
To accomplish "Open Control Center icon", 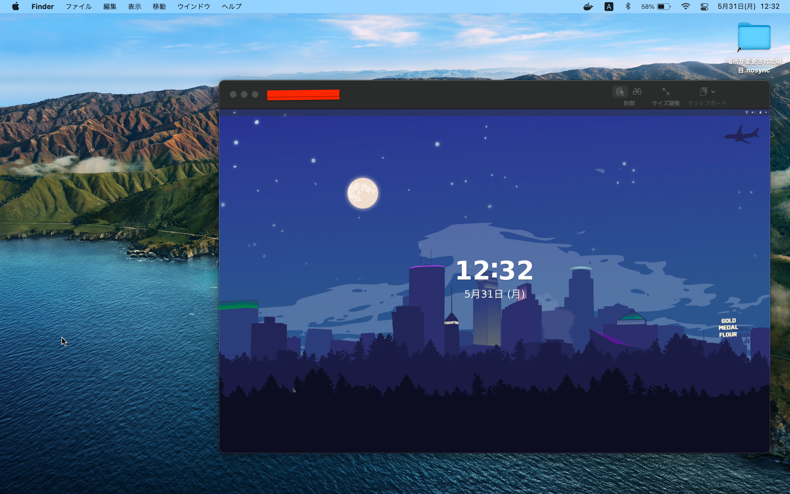I will pyautogui.click(x=704, y=7).
